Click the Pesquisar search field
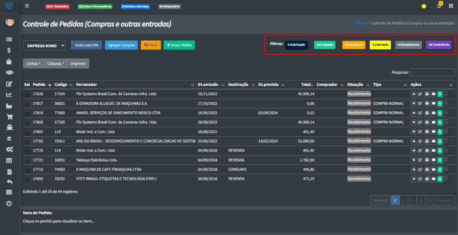 coord(432,72)
